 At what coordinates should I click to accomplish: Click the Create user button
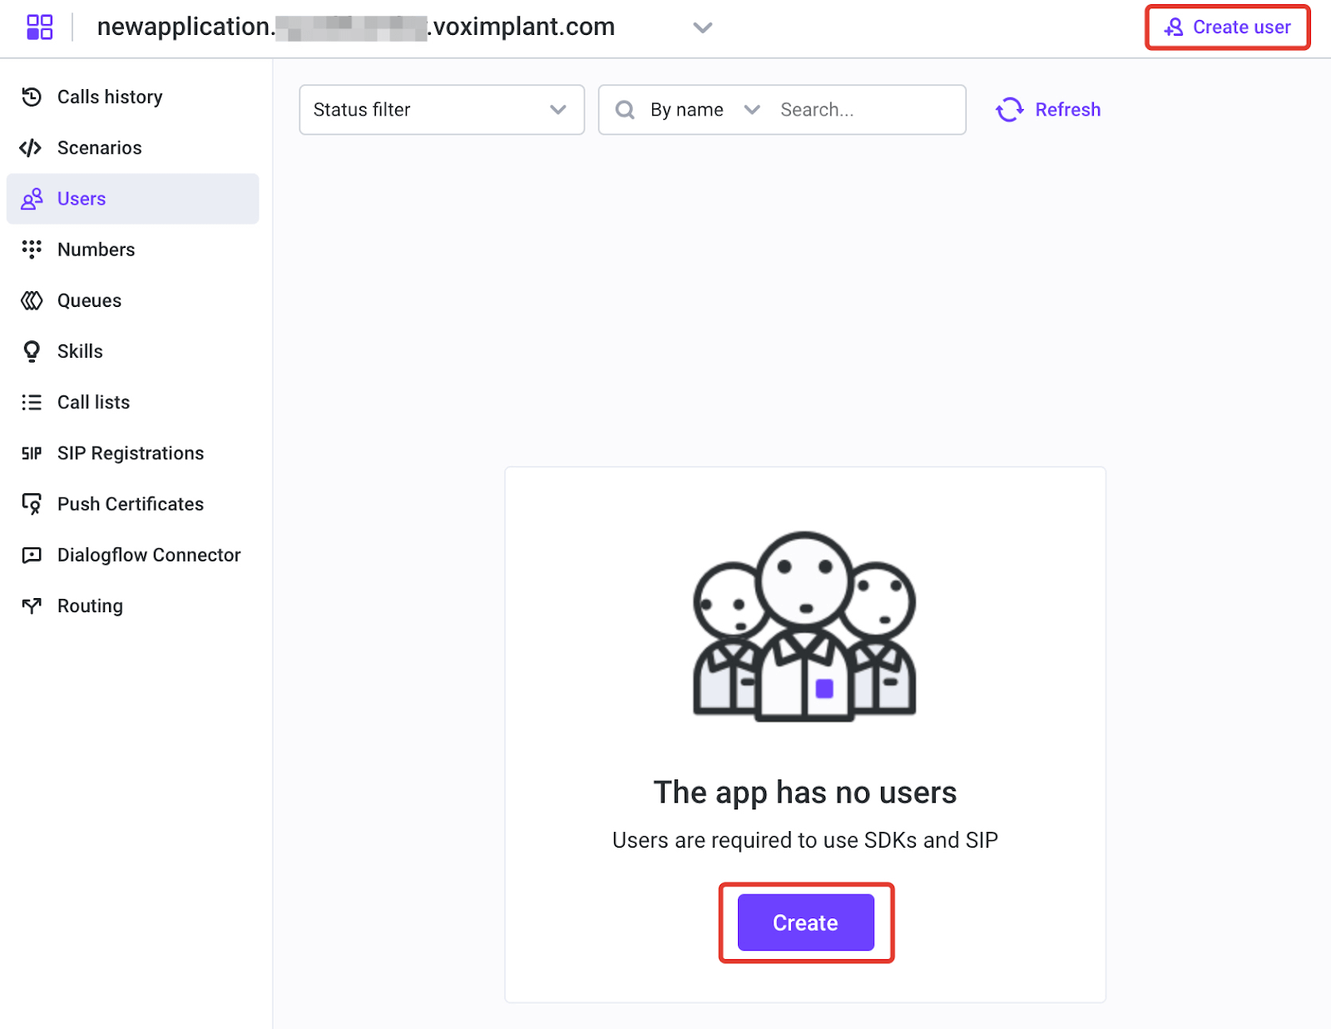coord(1227,27)
